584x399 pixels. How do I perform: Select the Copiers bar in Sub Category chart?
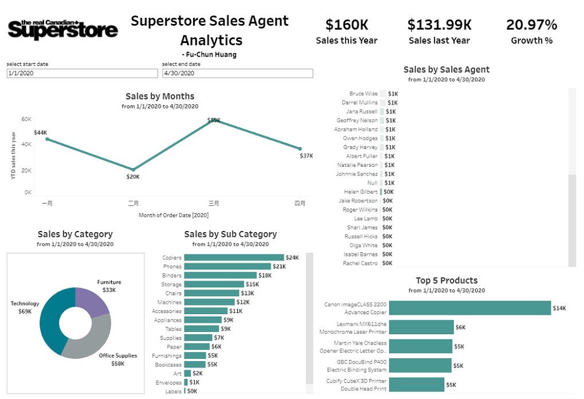(x=234, y=257)
